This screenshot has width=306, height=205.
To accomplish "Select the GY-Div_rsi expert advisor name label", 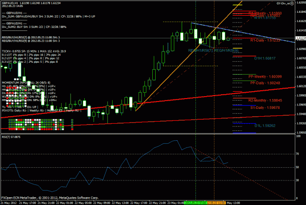I will pos(283,3).
